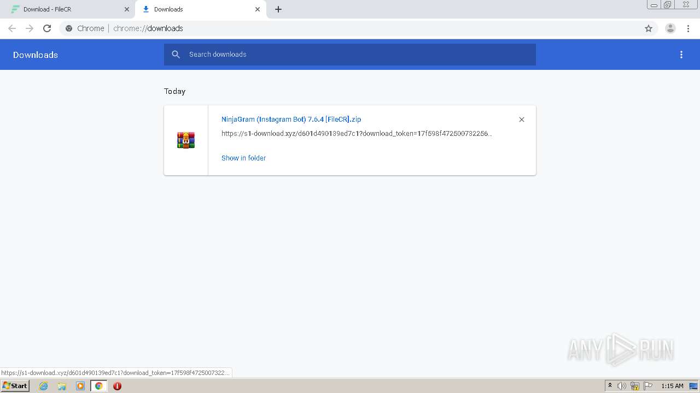The height and width of the screenshot is (393, 700).
Task: Click the Today date heading
Action: point(175,91)
